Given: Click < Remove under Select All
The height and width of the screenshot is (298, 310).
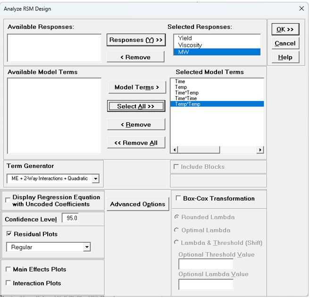Looking at the screenshot, I should click(136, 125).
